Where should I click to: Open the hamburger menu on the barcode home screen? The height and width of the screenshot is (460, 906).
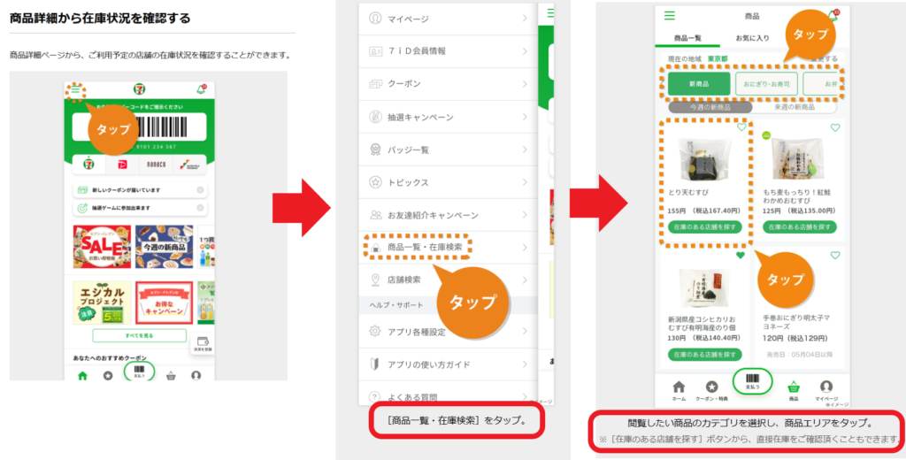(x=77, y=89)
